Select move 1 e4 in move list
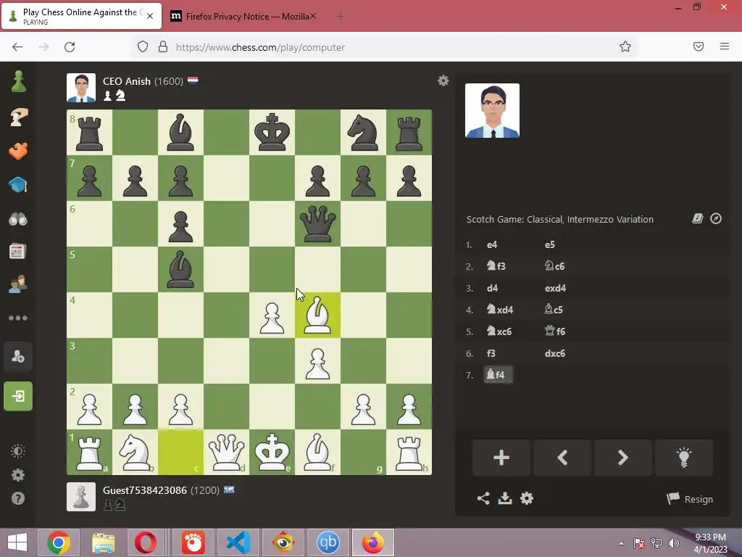 (x=492, y=245)
